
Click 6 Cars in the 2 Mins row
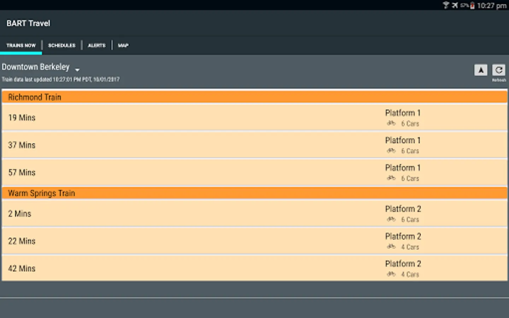click(410, 220)
